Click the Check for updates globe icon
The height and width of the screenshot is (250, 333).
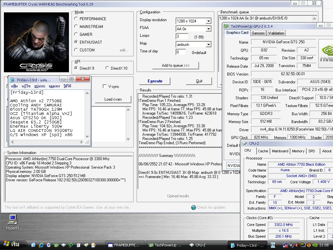click(193, 207)
